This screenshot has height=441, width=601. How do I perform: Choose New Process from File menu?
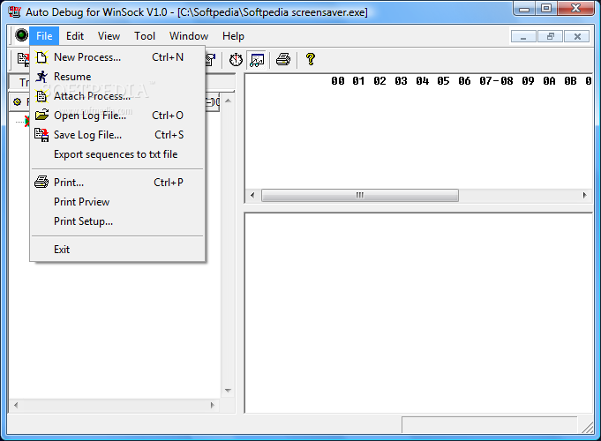pos(117,57)
